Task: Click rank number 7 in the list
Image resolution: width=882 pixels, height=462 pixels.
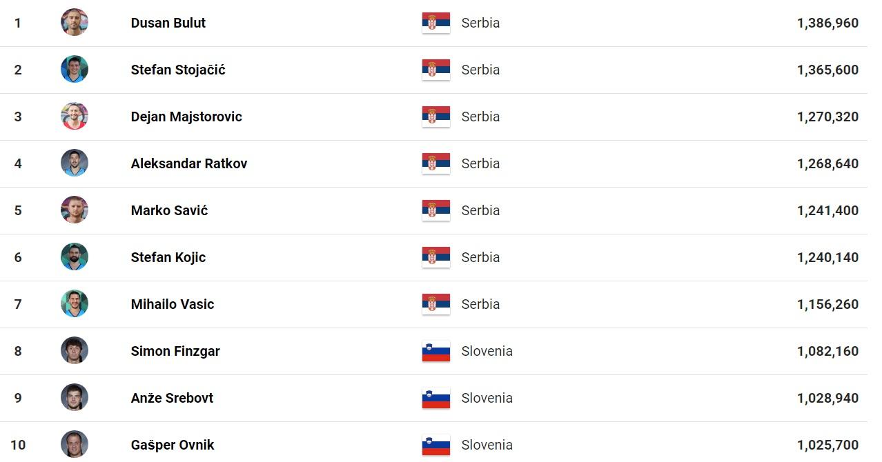Action: tap(18, 304)
